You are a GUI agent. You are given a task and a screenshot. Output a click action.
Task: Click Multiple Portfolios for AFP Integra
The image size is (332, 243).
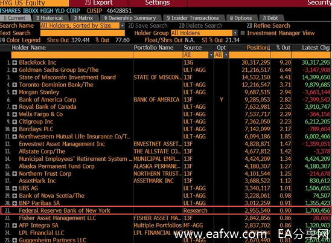tap(158, 225)
